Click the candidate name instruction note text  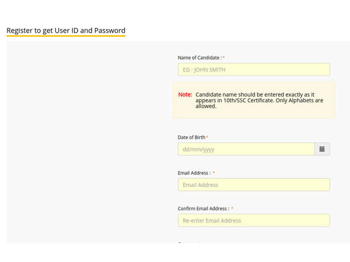click(260, 100)
